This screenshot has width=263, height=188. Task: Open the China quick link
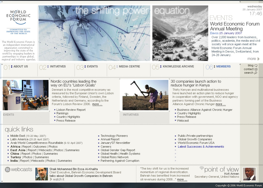[15, 154]
